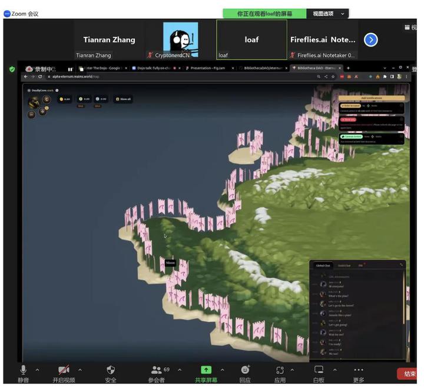The height and width of the screenshot is (389, 424).
Task: Open the tab search chevron in browser
Action: click(385, 68)
